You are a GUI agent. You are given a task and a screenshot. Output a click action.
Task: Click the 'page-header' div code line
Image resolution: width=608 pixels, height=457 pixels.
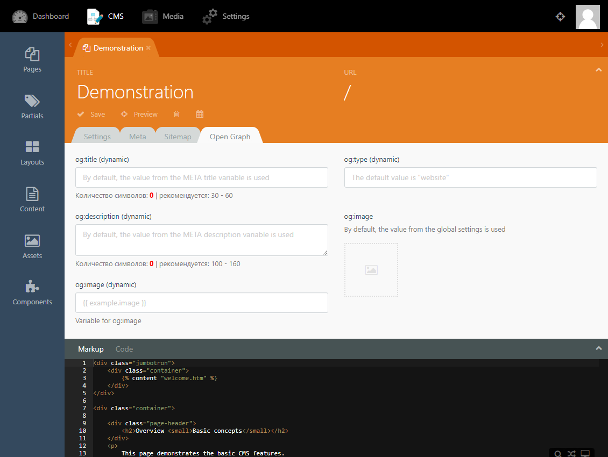point(152,423)
